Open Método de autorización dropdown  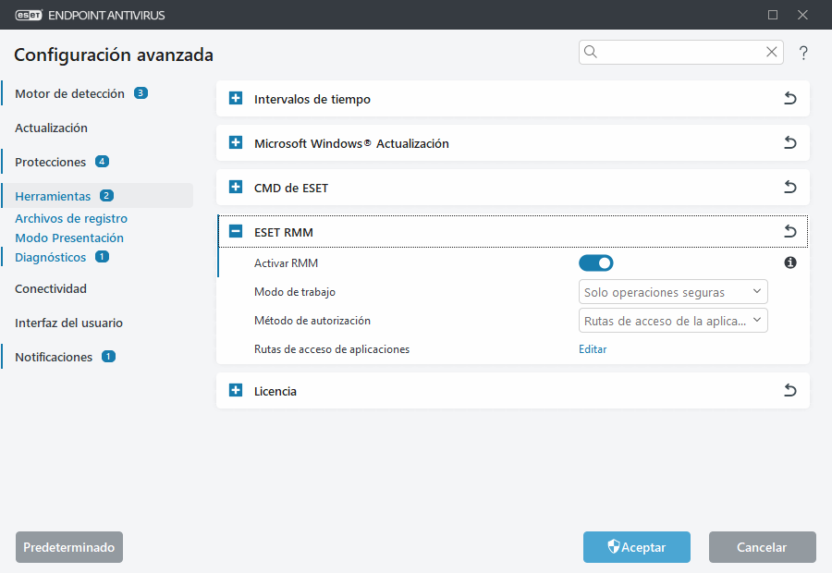coord(673,321)
